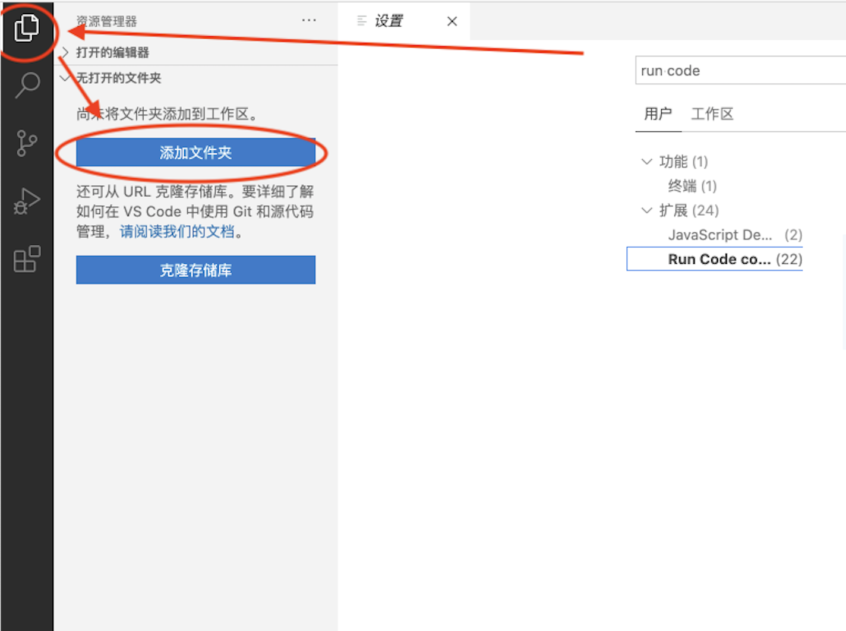This screenshot has height=631, width=846.
Task: Select the Run Code co... (22) item
Action: click(715, 259)
